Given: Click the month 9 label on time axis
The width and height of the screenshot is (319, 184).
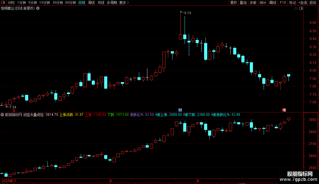Looking at the screenshot, I should point(198,181).
